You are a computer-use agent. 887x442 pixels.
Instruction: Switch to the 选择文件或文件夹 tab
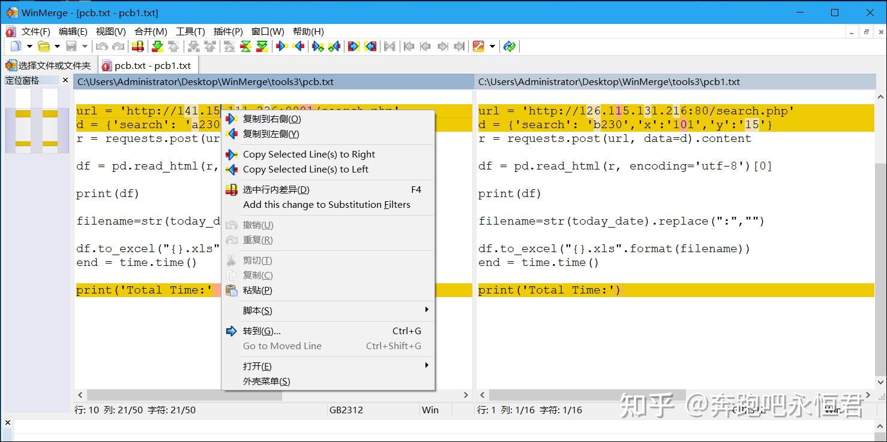(x=48, y=65)
